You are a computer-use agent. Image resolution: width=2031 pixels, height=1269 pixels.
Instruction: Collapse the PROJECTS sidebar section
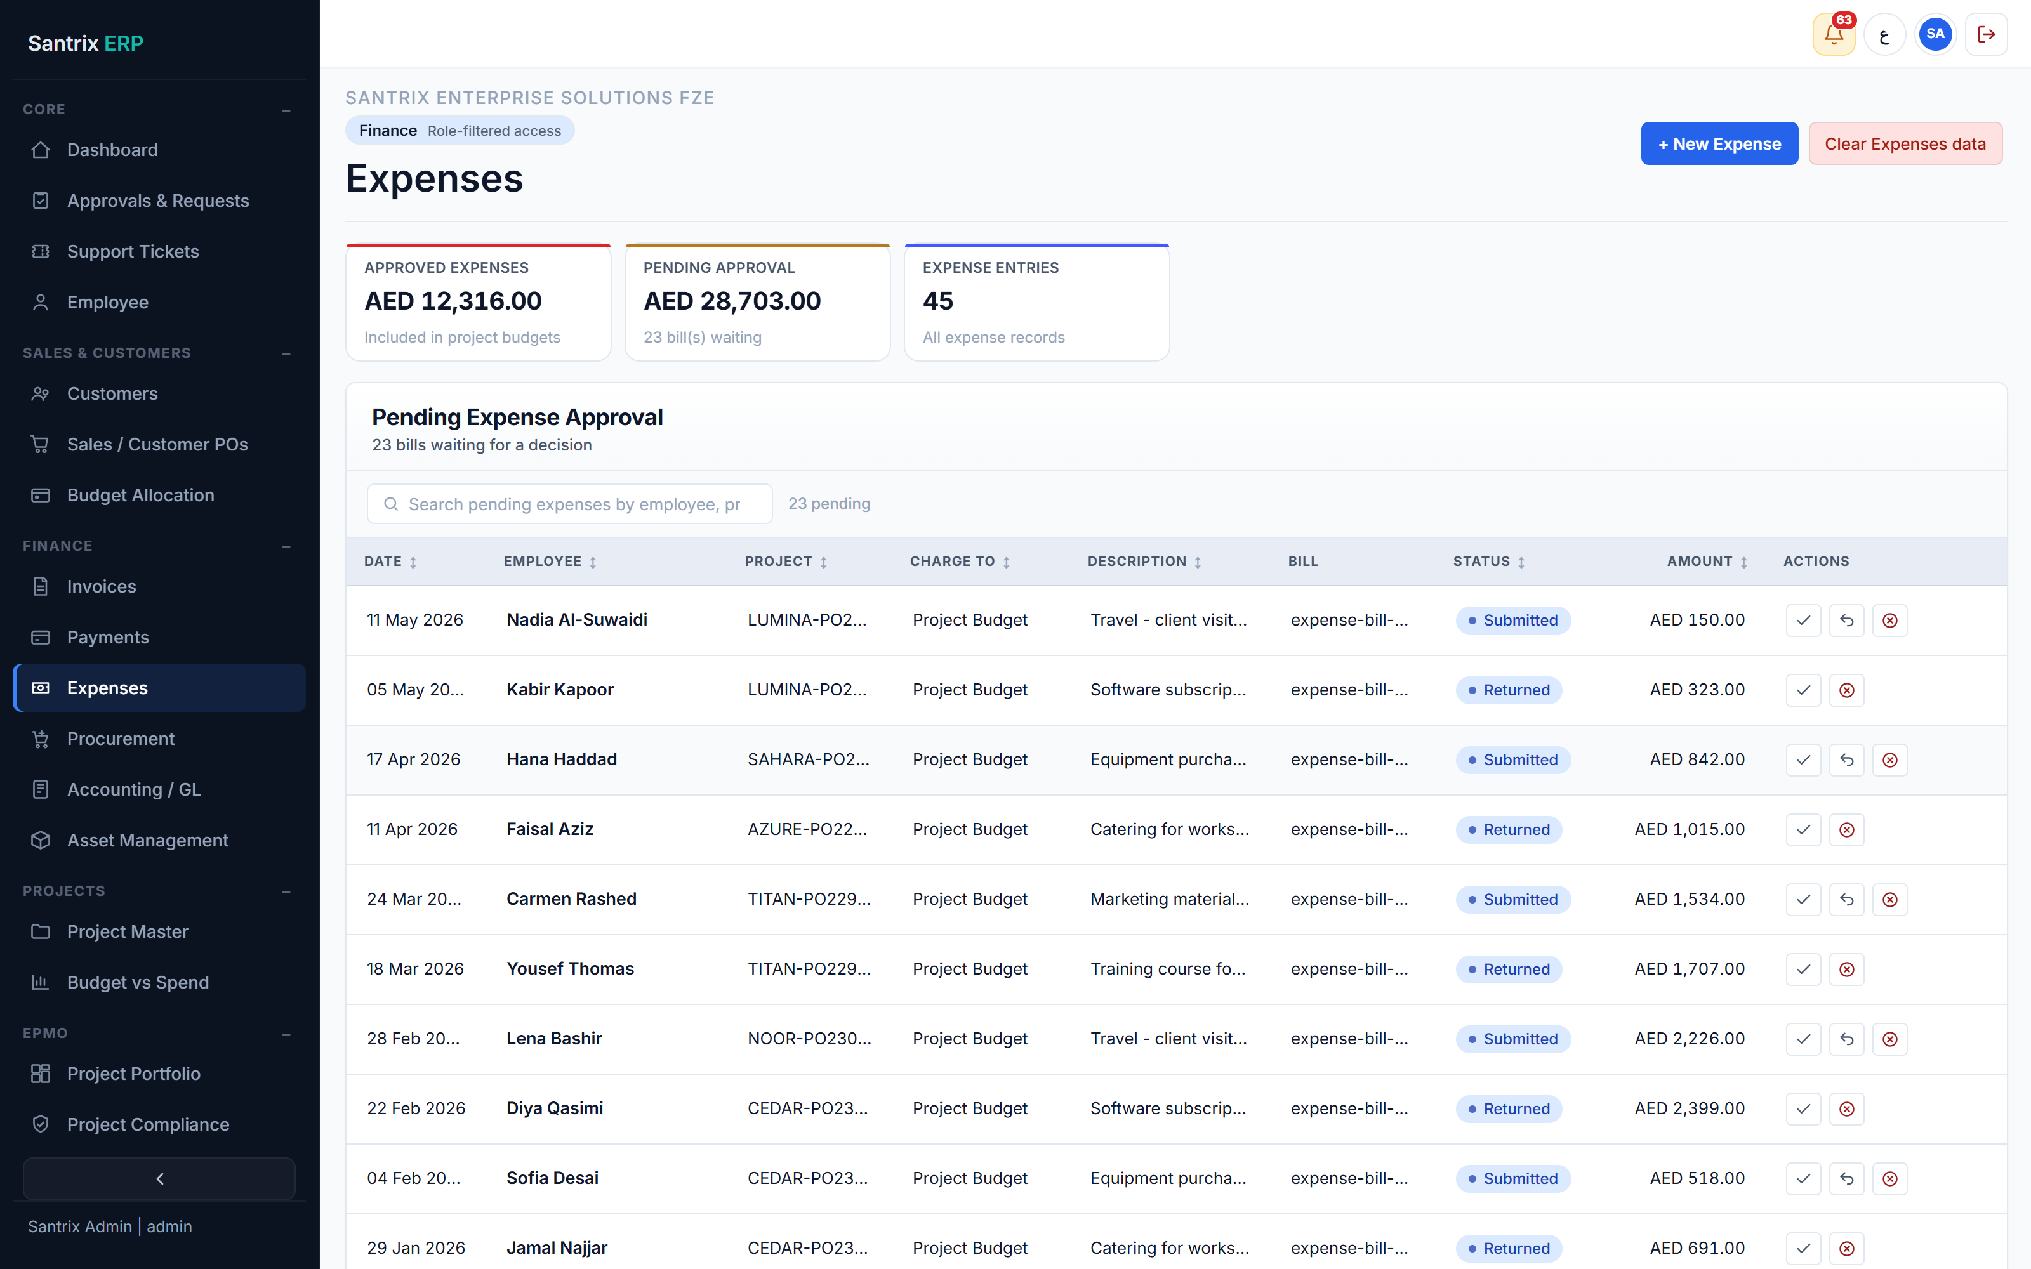286,891
